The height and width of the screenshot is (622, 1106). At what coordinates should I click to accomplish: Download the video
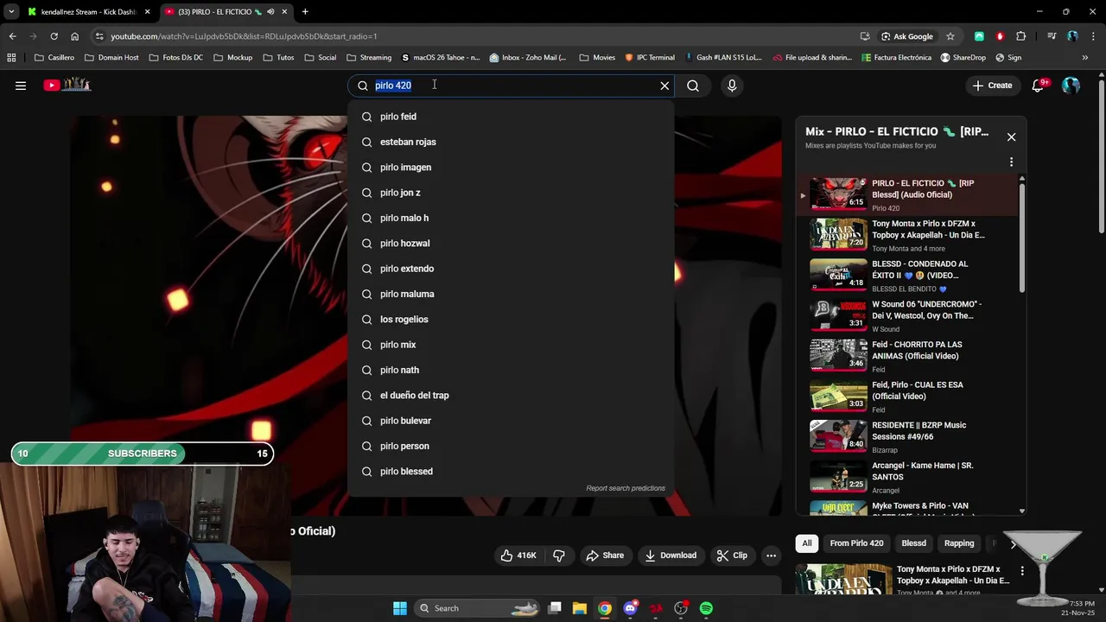671,555
